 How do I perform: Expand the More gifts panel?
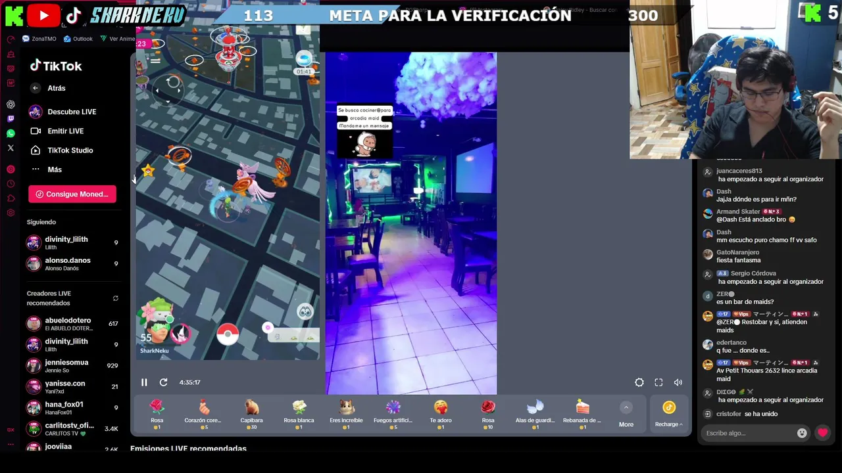(x=626, y=415)
